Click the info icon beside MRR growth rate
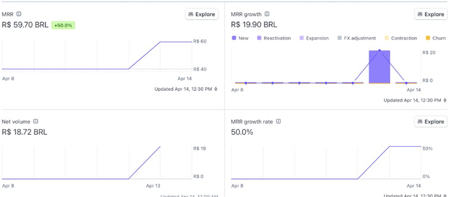 pos(278,122)
